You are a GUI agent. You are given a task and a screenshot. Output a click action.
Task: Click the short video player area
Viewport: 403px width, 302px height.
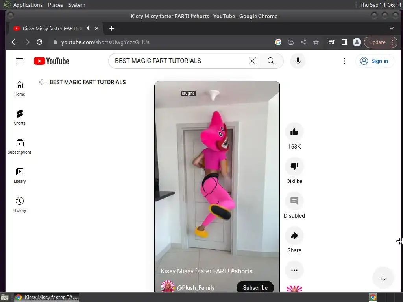pyautogui.click(x=217, y=186)
